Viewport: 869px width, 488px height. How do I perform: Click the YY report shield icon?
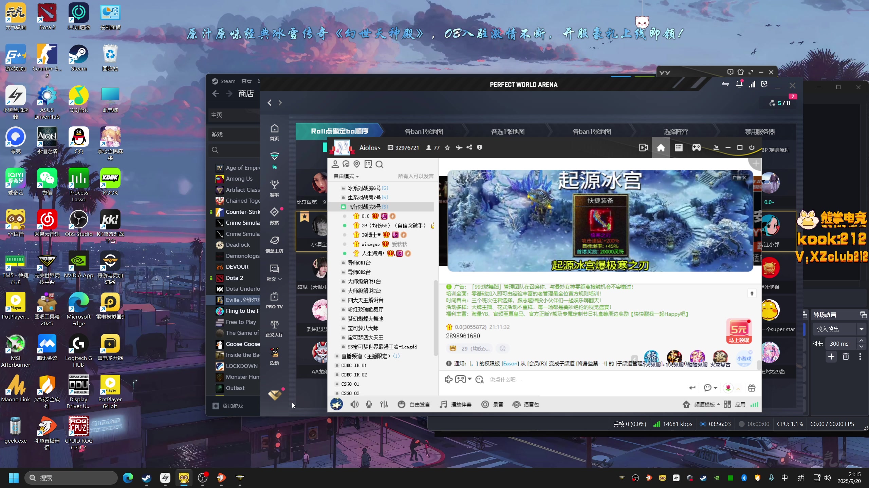[479, 147]
